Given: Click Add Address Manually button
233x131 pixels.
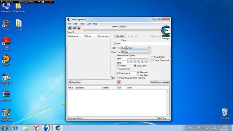Looking at the screenshot, I should point(160,82).
